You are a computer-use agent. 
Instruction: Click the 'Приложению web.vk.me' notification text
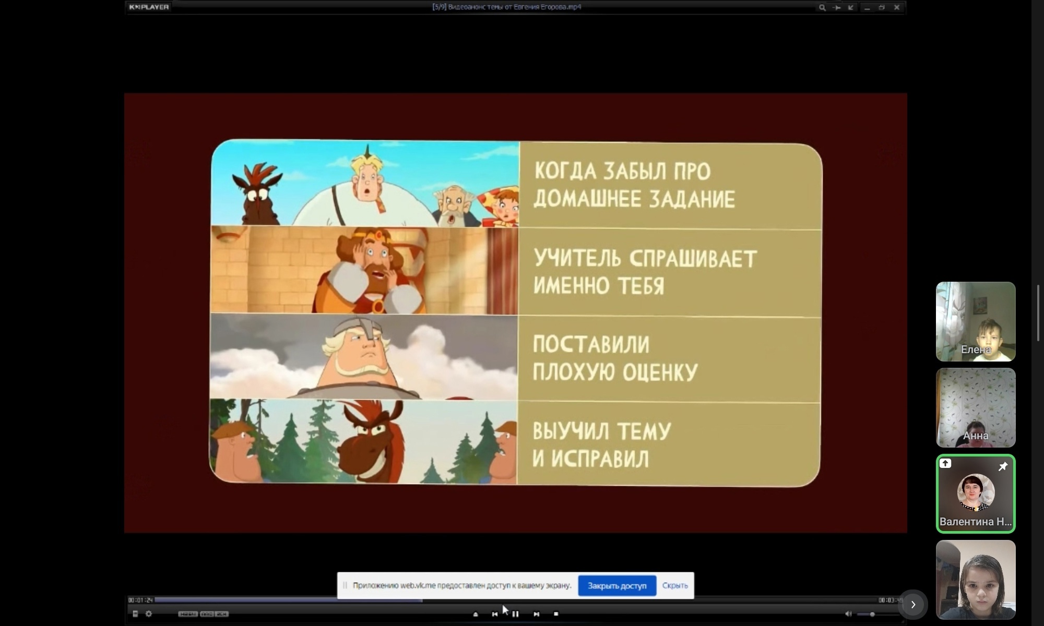[462, 585]
